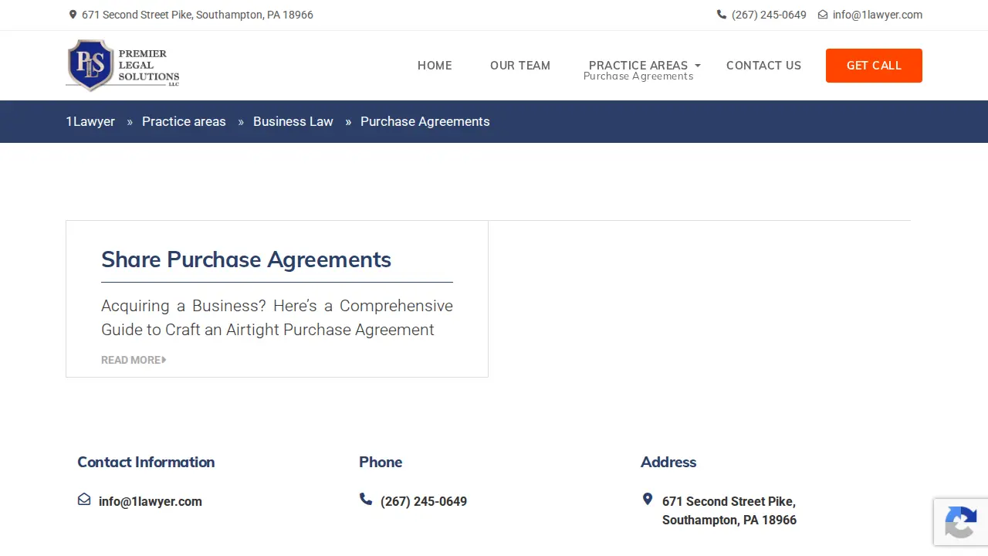Click the arrow beside READ MORE
This screenshot has height=556, width=988.
[164, 360]
